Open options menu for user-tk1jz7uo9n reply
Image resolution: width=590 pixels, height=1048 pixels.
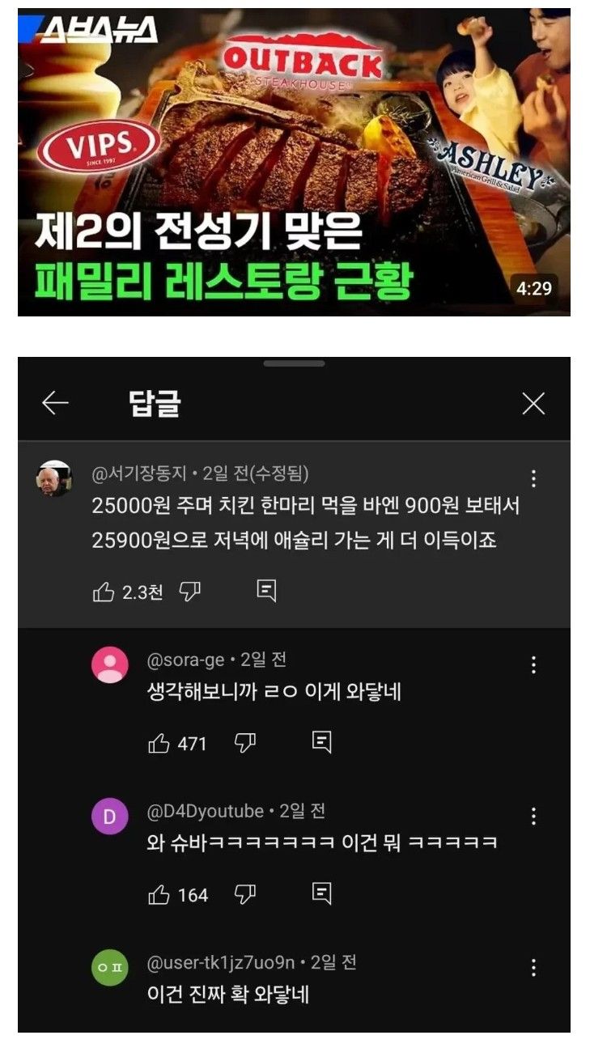pyautogui.click(x=533, y=967)
